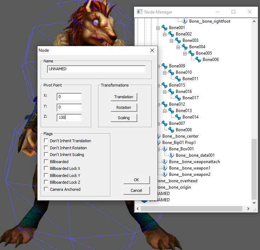The image size is (260, 250).
Task: Click the Pivot Point Z field
Action: click(x=69, y=118)
